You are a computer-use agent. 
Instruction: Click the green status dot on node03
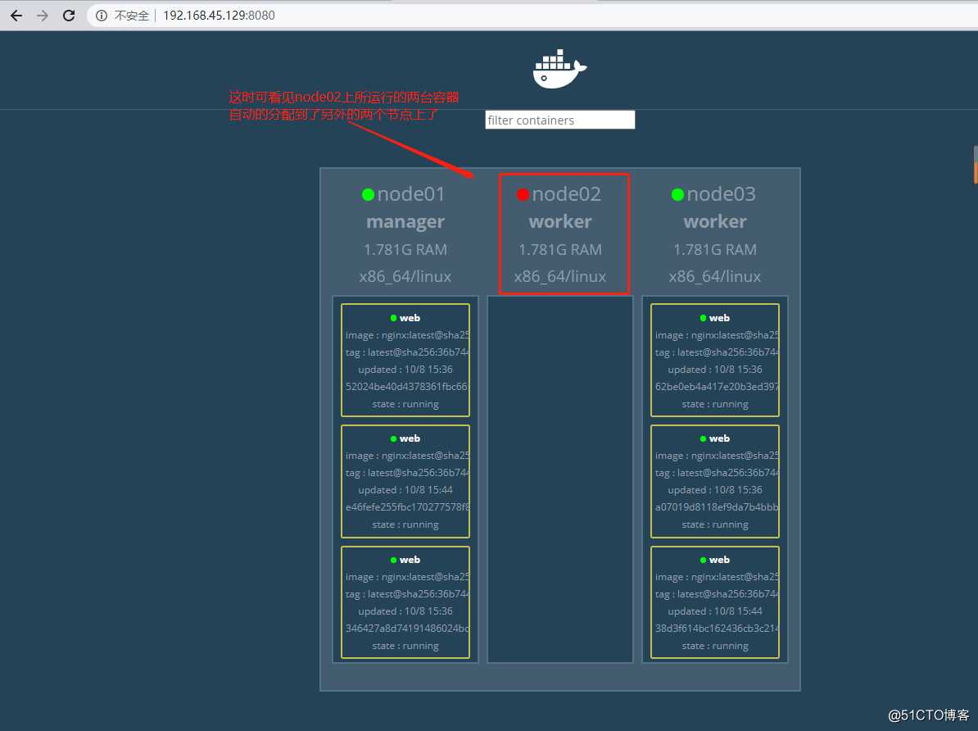(677, 194)
